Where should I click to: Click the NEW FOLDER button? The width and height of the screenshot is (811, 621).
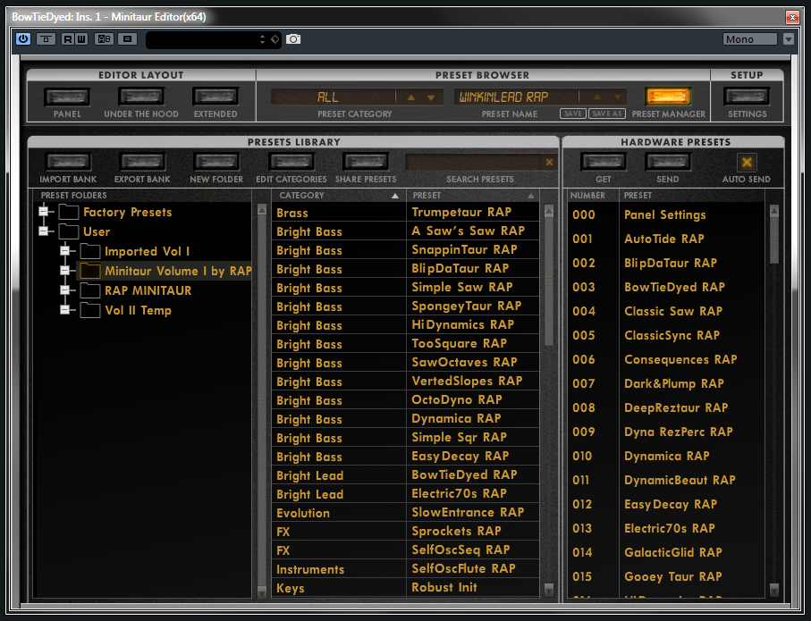[216, 163]
